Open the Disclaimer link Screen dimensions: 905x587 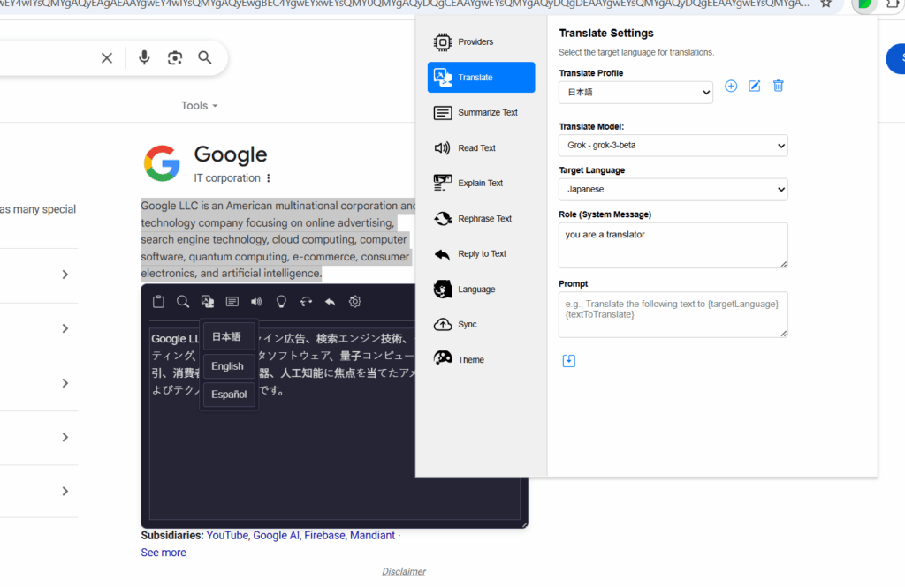click(x=404, y=571)
